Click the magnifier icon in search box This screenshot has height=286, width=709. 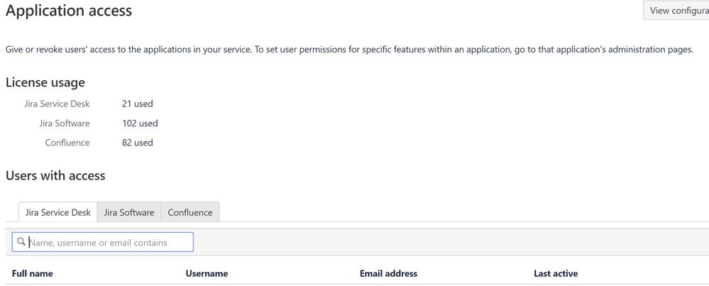coord(21,242)
